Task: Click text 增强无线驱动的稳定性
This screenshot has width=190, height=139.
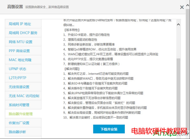Action: click(x=82, y=40)
